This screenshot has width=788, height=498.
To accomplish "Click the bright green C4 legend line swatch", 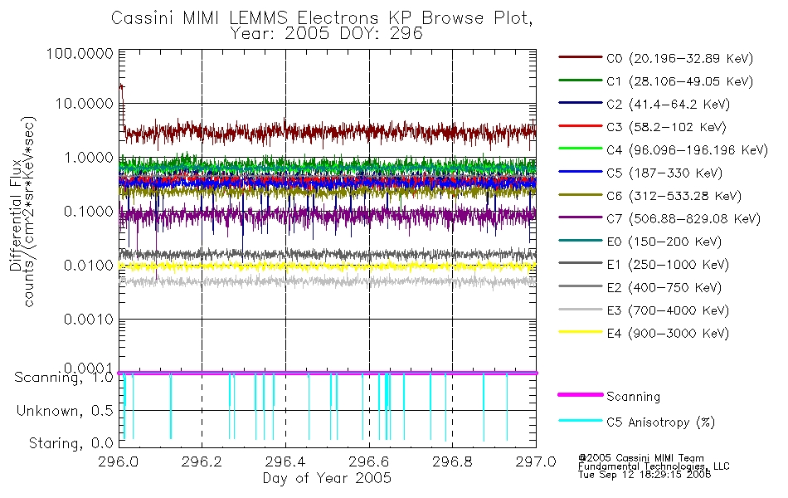I will [x=580, y=149].
